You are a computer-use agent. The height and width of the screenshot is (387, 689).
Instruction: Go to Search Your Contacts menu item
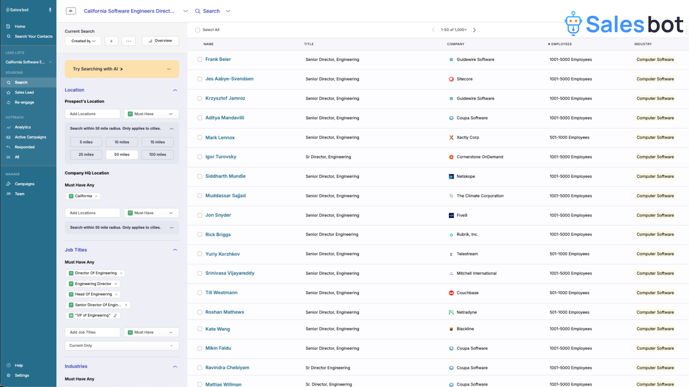[33, 37]
